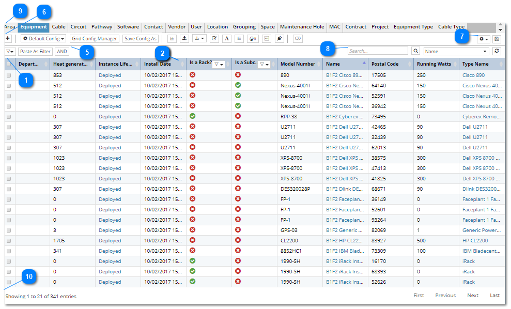This screenshot has height=309, width=511.
Task: Open the gear settings dropdown
Action: coord(484,39)
